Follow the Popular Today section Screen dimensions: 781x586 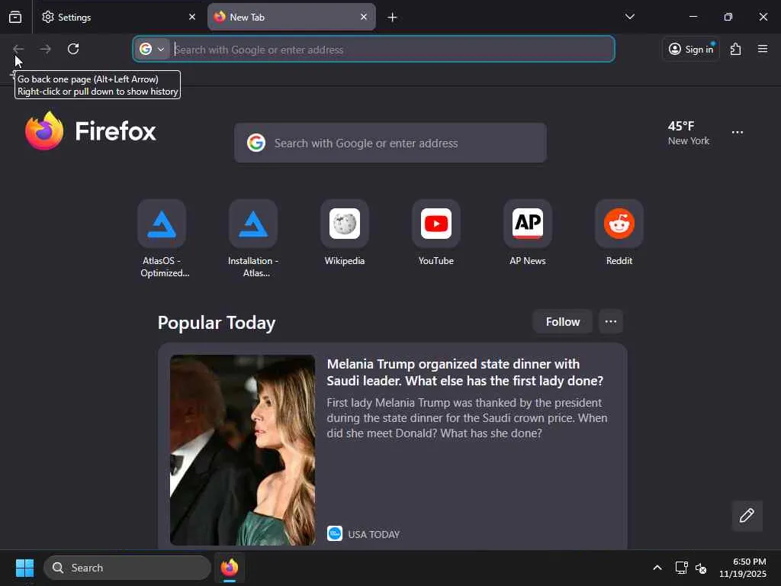coord(562,322)
